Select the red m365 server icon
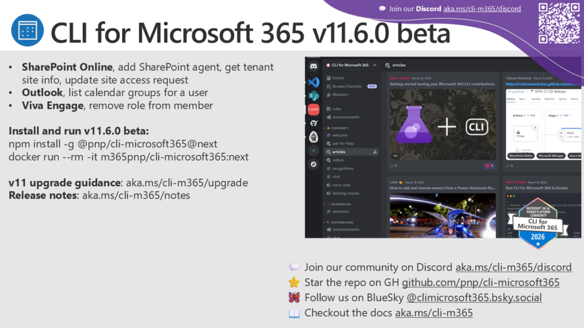584x328 pixels. point(314,109)
